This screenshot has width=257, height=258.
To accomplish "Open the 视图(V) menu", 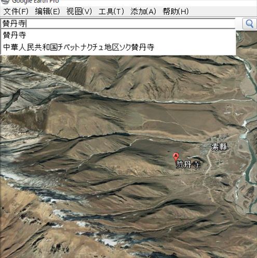I will tap(79, 11).
